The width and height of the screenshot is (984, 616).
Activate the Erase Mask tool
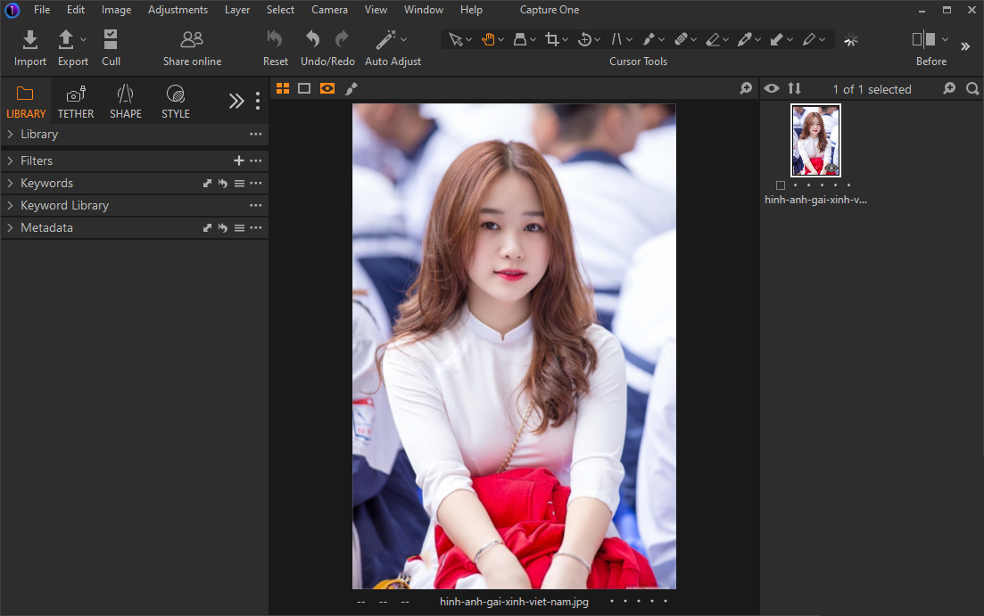(x=713, y=39)
